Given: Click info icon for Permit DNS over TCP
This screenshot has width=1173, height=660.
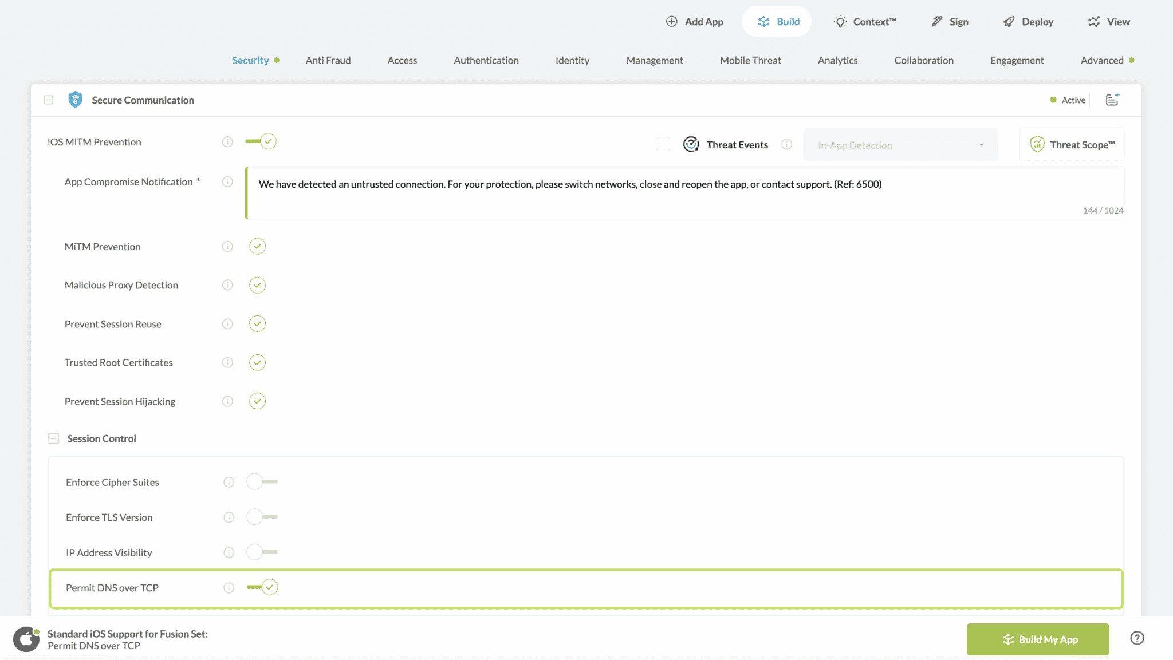Looking at the screenshot, I should point(229,588).
